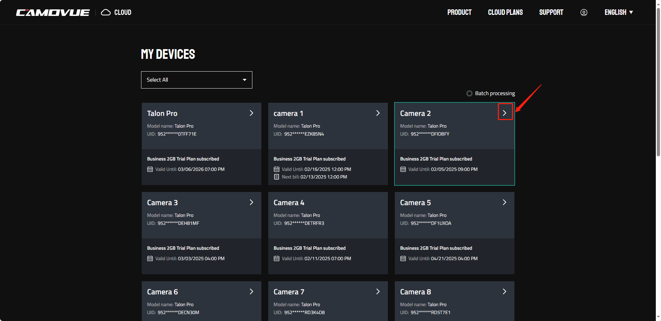Screen dimensions: 661x321
Task: Click Valid Until 02/16/2025 12:00 PM
Action: 316,169
